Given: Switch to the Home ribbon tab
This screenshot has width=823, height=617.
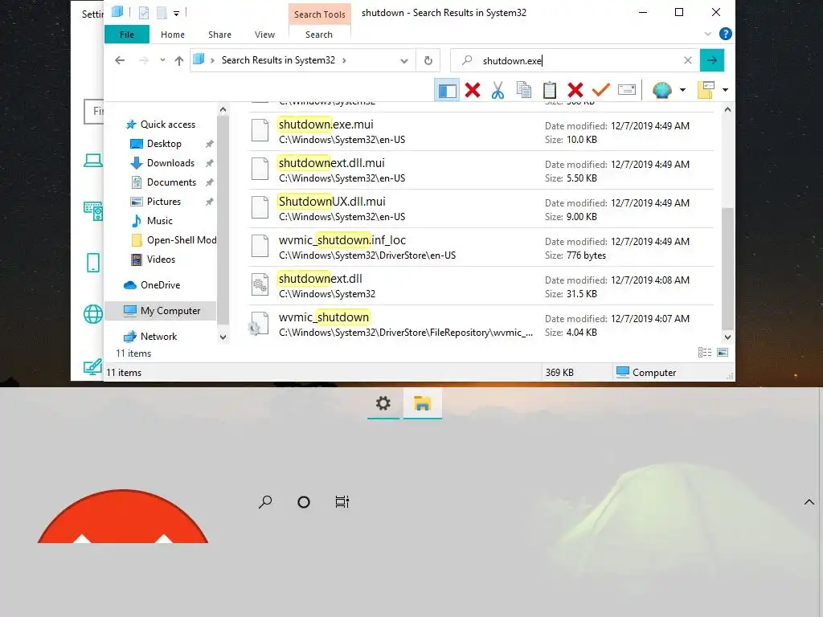Looking at the screenshot, I should click(173, 35).
